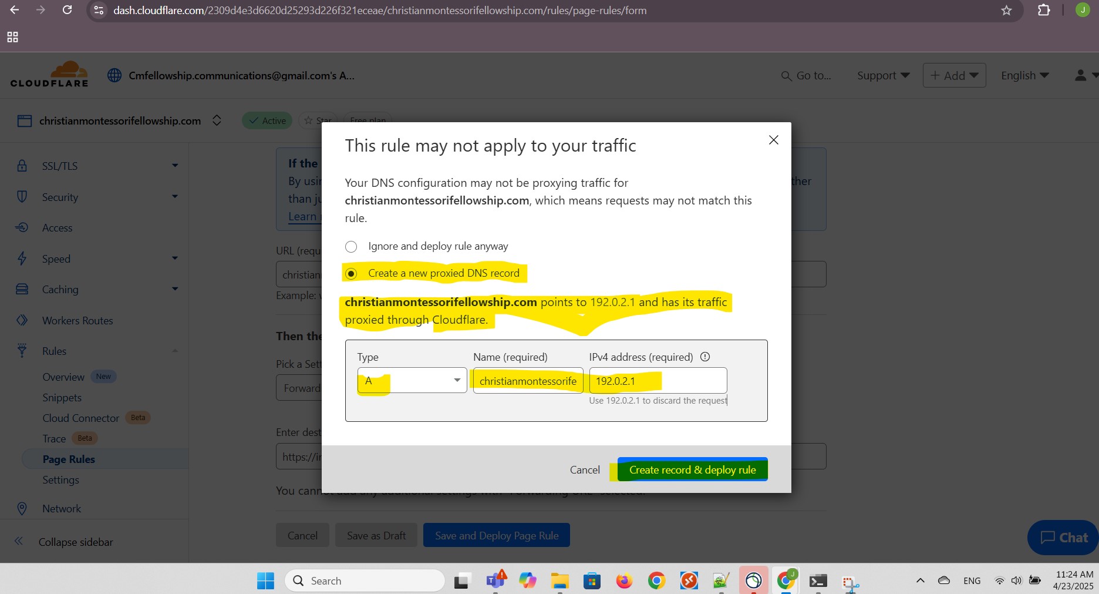
Task: Click the Security shield icon
Action: (22, 197)
